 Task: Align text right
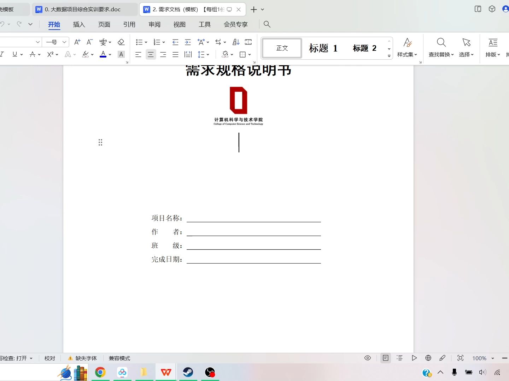tap(163, 55)
